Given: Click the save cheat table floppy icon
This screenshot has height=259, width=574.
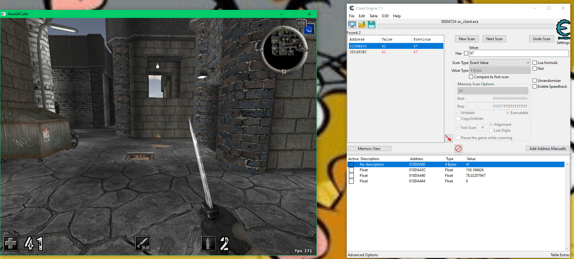Looking at the screenshot, I should tap(372, 25).
